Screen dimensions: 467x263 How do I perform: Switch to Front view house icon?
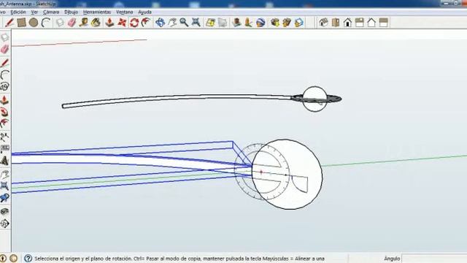pos(347,23)
